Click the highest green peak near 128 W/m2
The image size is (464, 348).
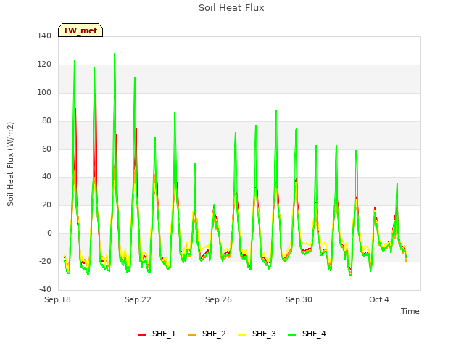click(115, 54)
